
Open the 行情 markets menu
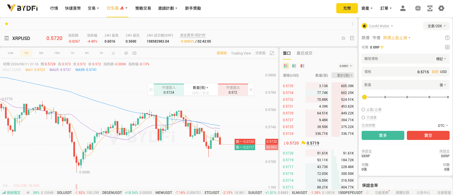54,8
